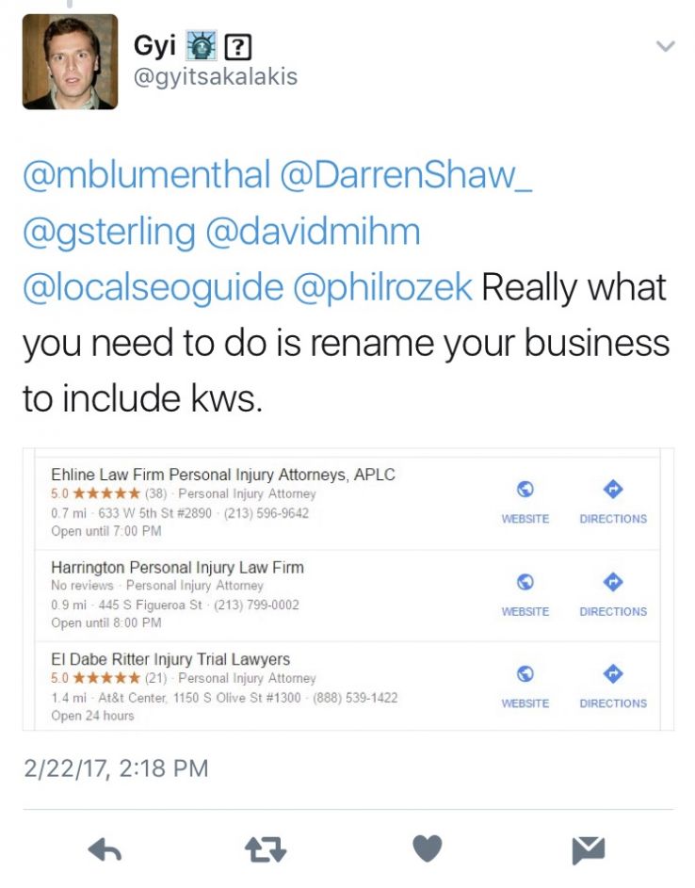Open Gyi's profile photo
This screenshot has height=888, width=695.
[71, 61]
